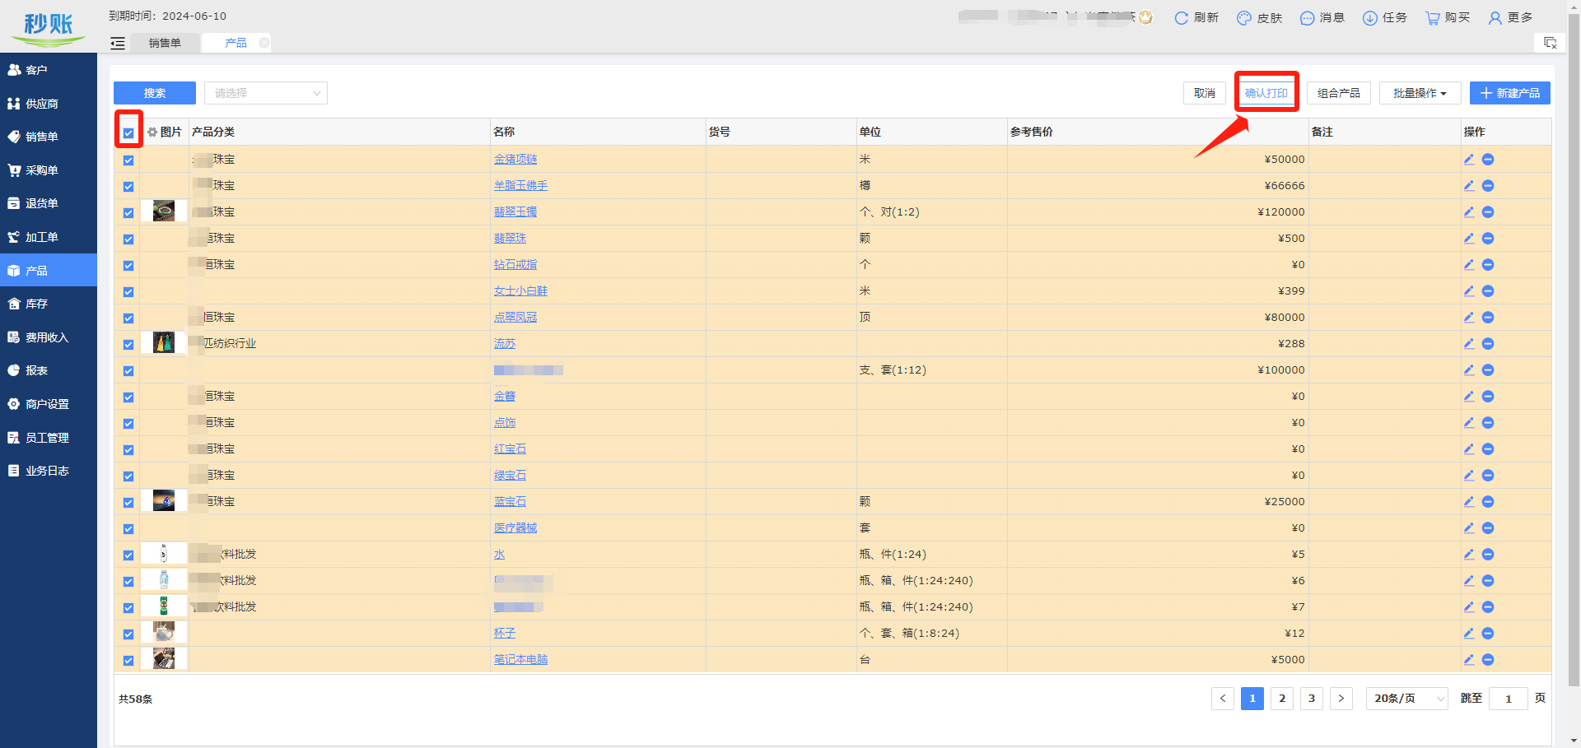Image resolution: width=1581 pixels, height=748 pixels.
Task: Open the 20条/页 page size dropdown
Action: (1407, 699)
